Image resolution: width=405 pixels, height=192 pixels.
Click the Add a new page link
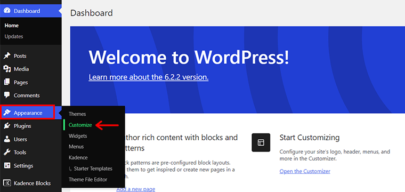click(135, 189)
